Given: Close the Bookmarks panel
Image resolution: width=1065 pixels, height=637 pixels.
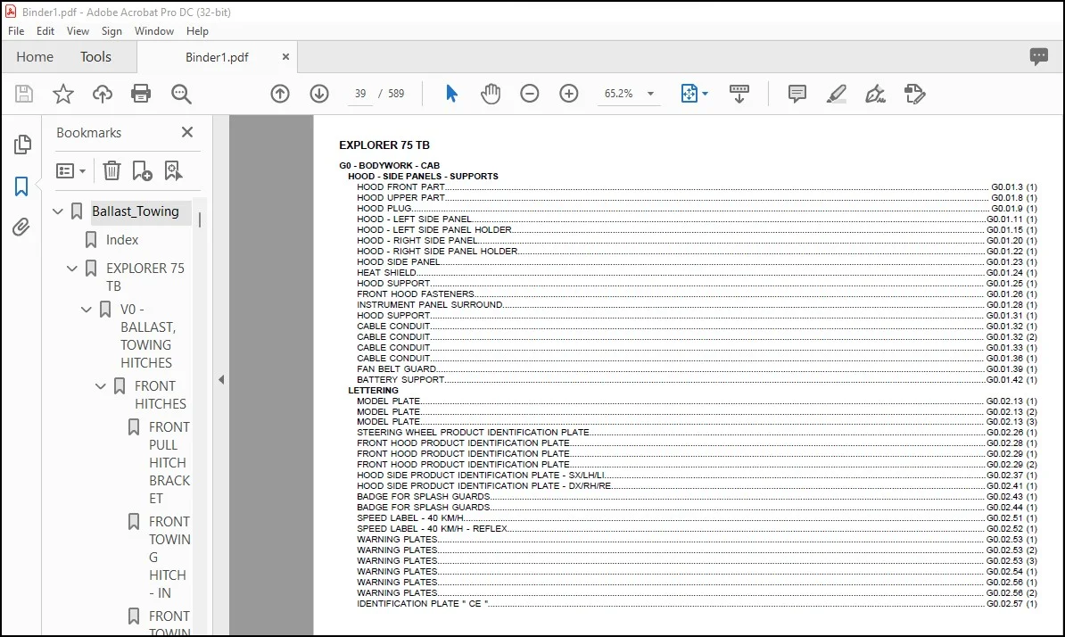Looking at the screenshot, I should tap(187, 132).
